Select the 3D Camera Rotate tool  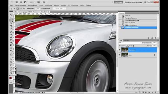pyautogui.click(x=11, y=68)
